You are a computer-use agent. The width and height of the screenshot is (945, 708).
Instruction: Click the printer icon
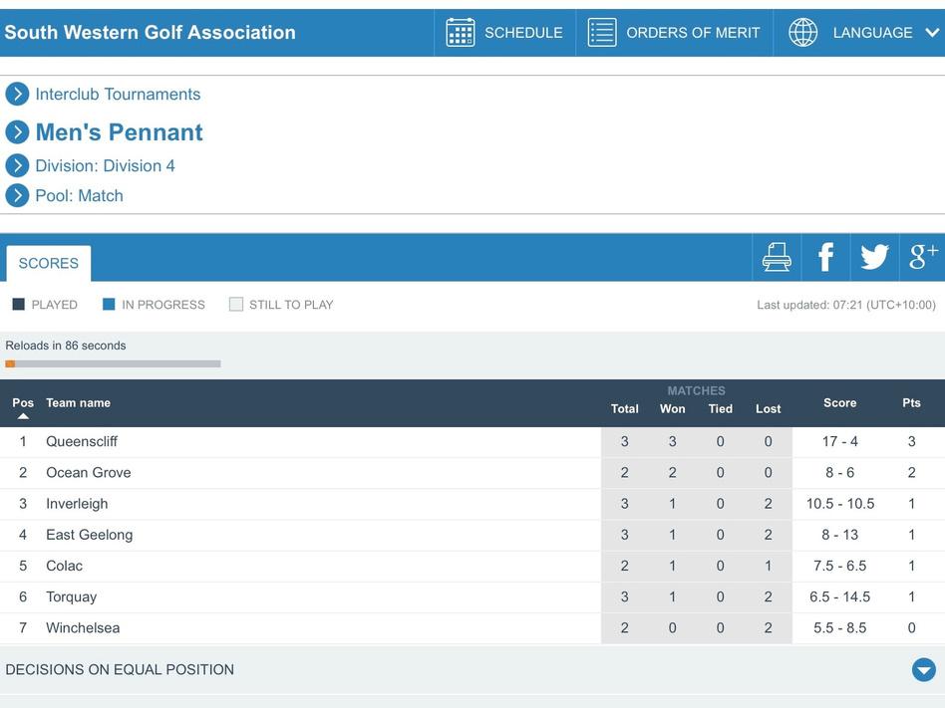(x=777, y=257)
